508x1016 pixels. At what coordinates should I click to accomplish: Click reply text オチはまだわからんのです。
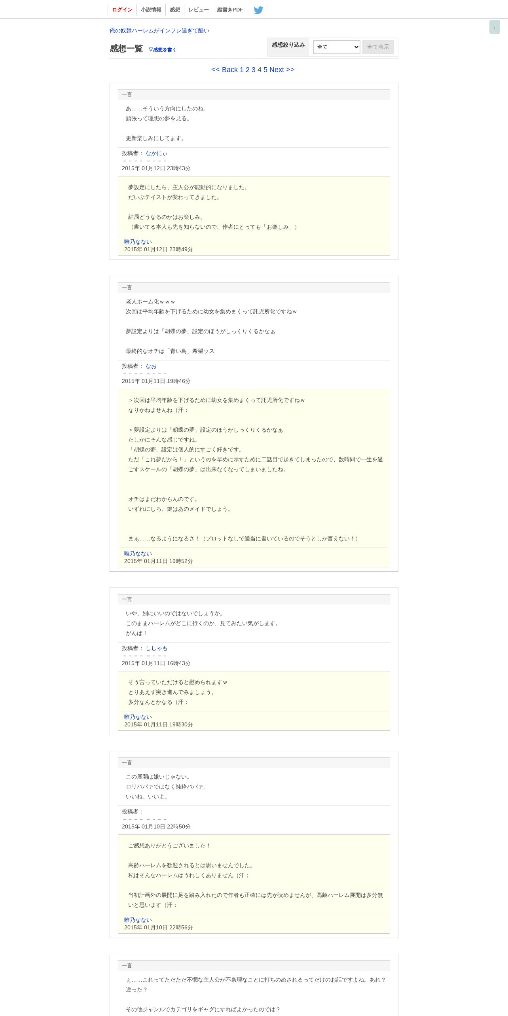click(x=164, y=499)
